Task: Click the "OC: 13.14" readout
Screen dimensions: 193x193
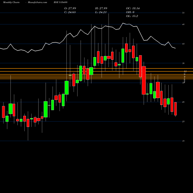Action: pos(133,8)
